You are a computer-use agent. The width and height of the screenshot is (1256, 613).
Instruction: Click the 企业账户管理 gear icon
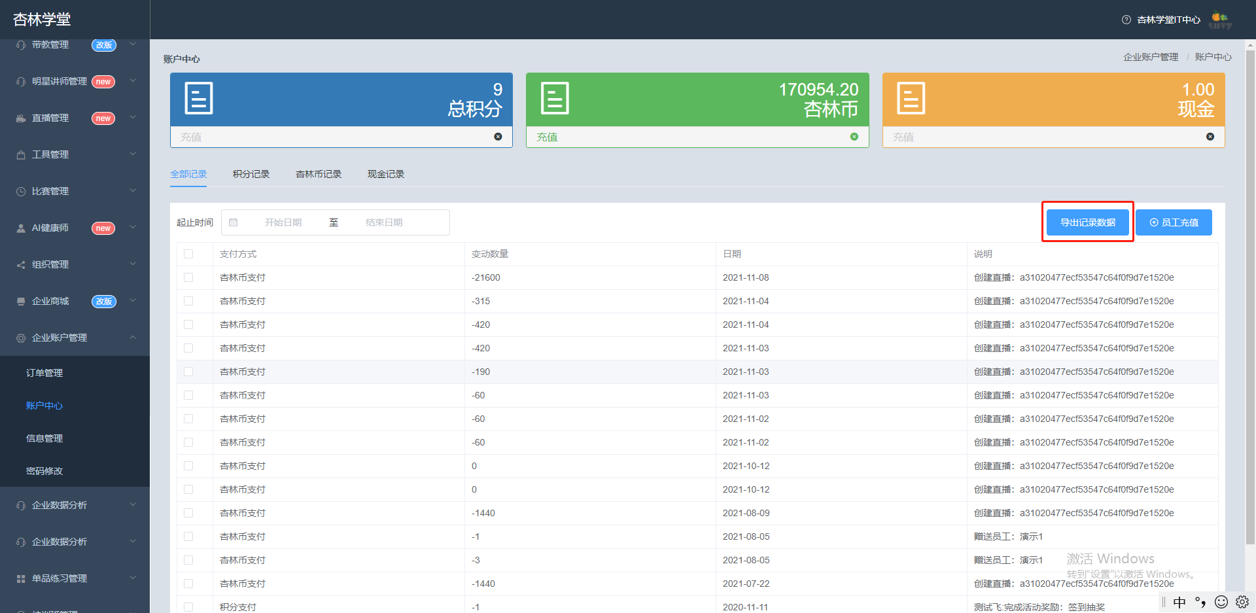(21, 338)
